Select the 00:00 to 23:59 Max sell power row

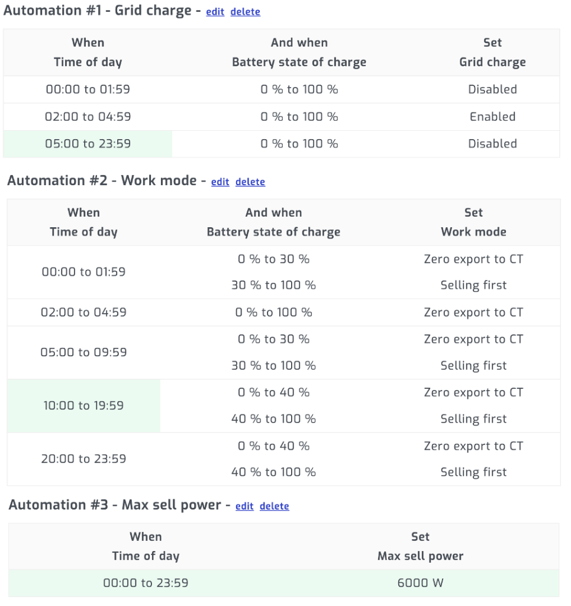(x=283, y=583)
